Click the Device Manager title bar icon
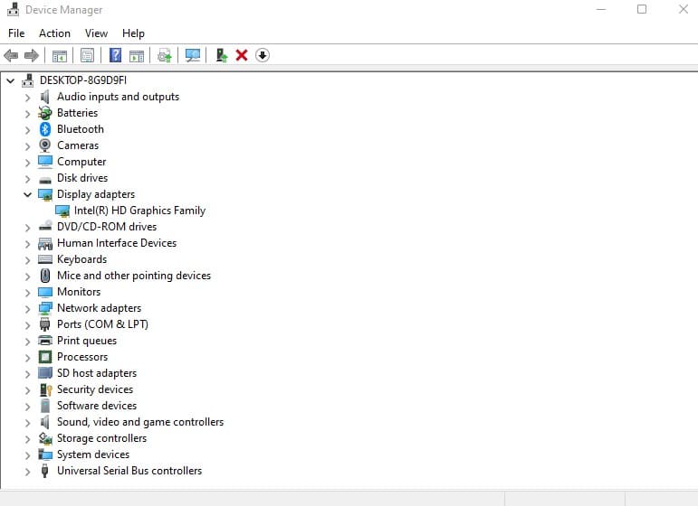The width and height of the screenshot is (698, 506). point(14,9)
